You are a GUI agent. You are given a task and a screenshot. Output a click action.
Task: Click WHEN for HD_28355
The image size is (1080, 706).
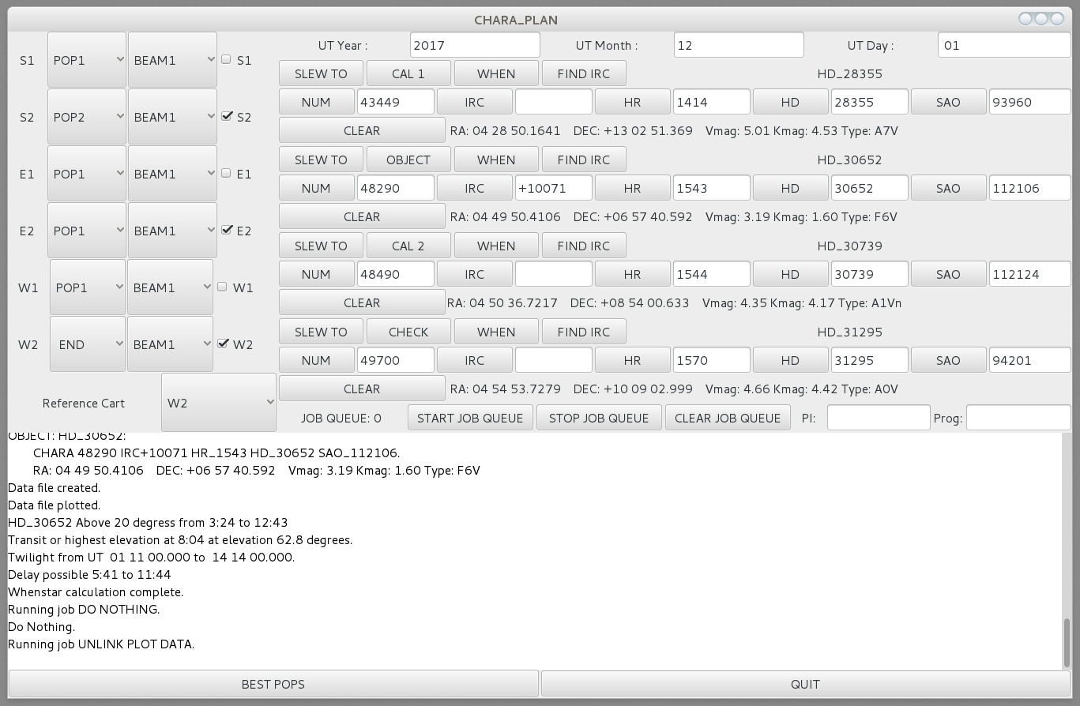[496, 73]
